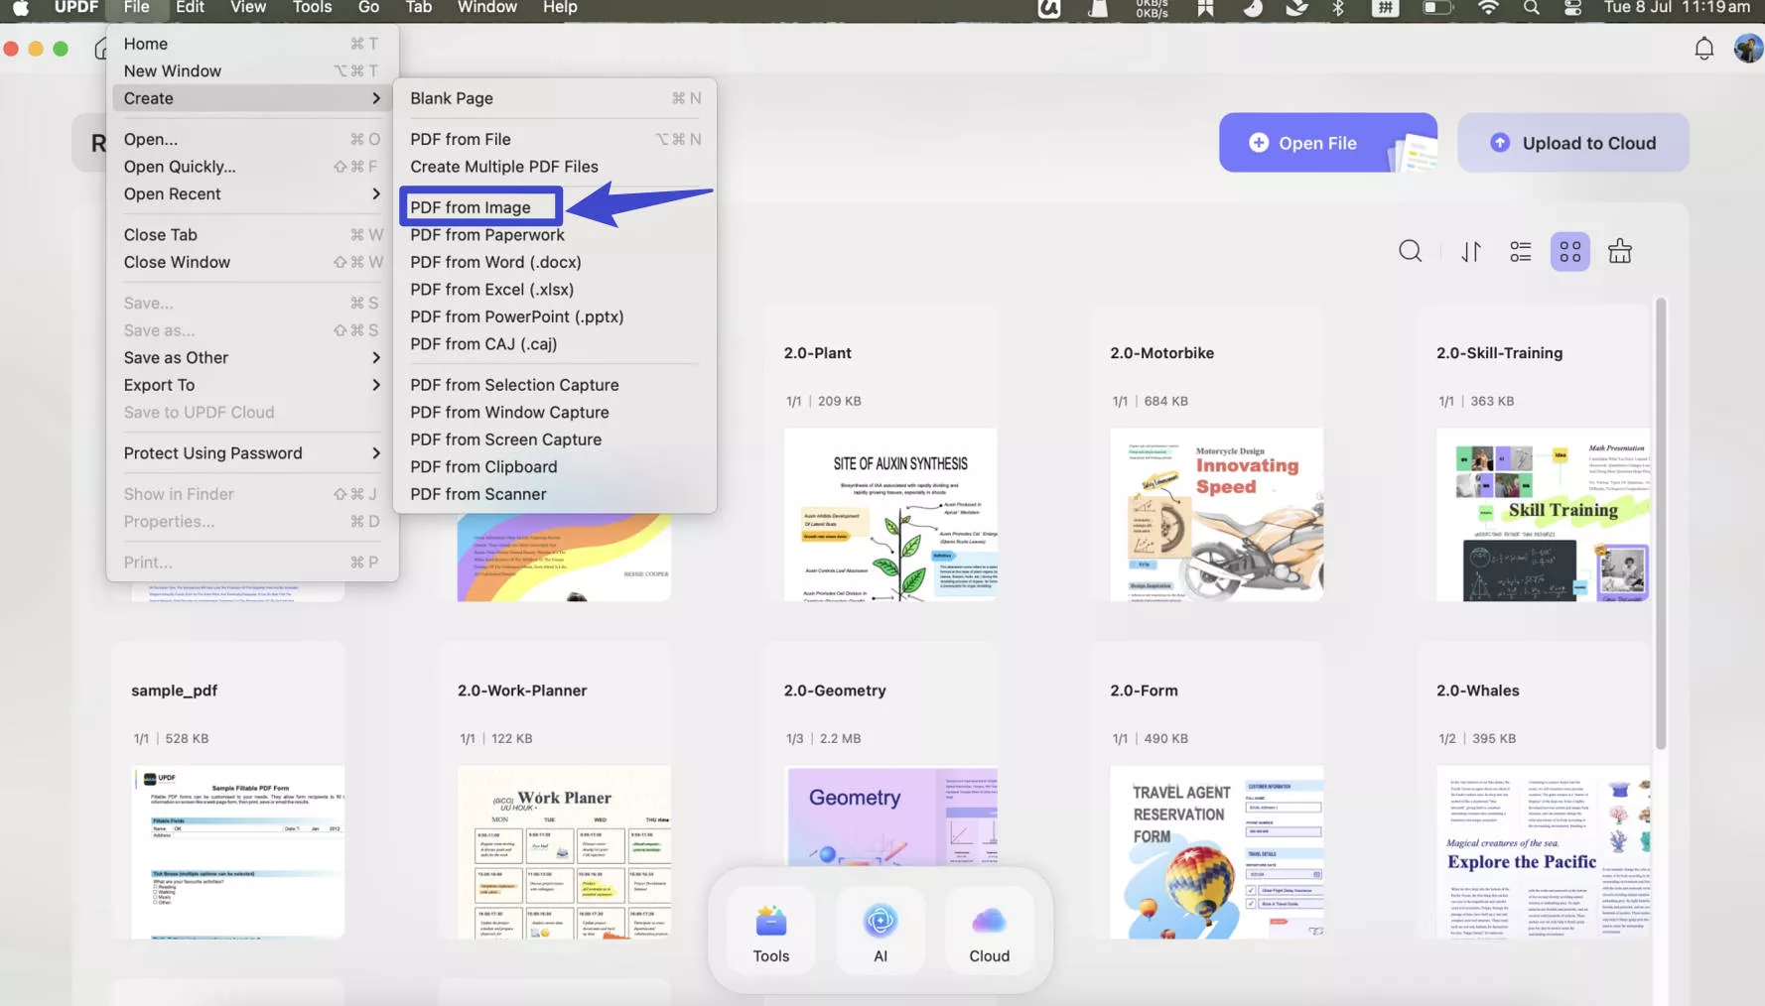Choose New Window in File menu
Screen dimensions: 1765x1006
pos(251,71)
